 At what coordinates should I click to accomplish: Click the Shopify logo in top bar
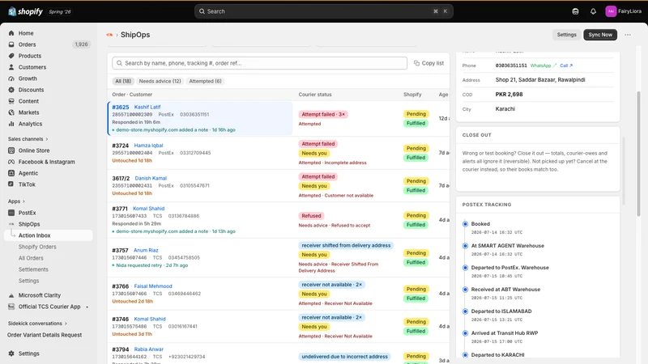click(26, 11)
